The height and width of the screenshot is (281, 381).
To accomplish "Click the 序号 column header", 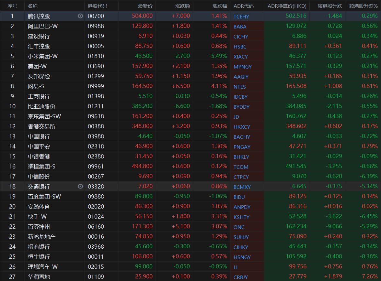I will (x=12, y=6).
